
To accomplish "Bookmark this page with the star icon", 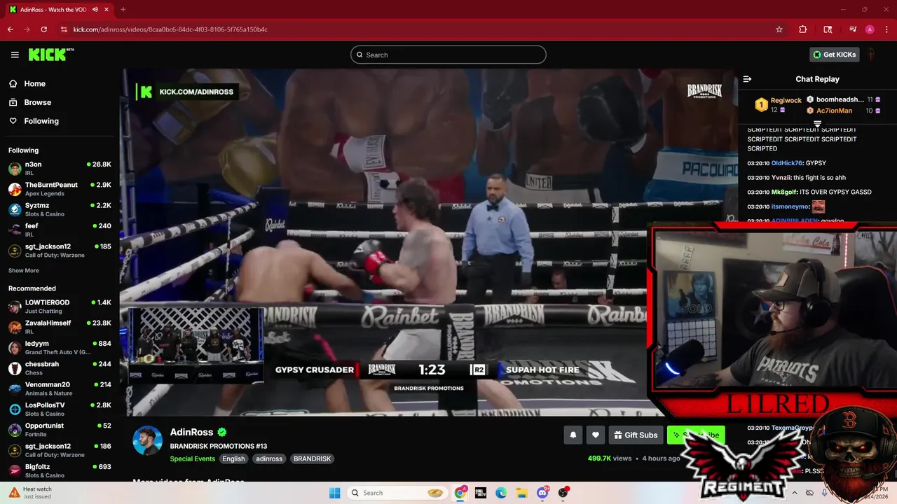I will pyautogui.click(x=779, y=29).
